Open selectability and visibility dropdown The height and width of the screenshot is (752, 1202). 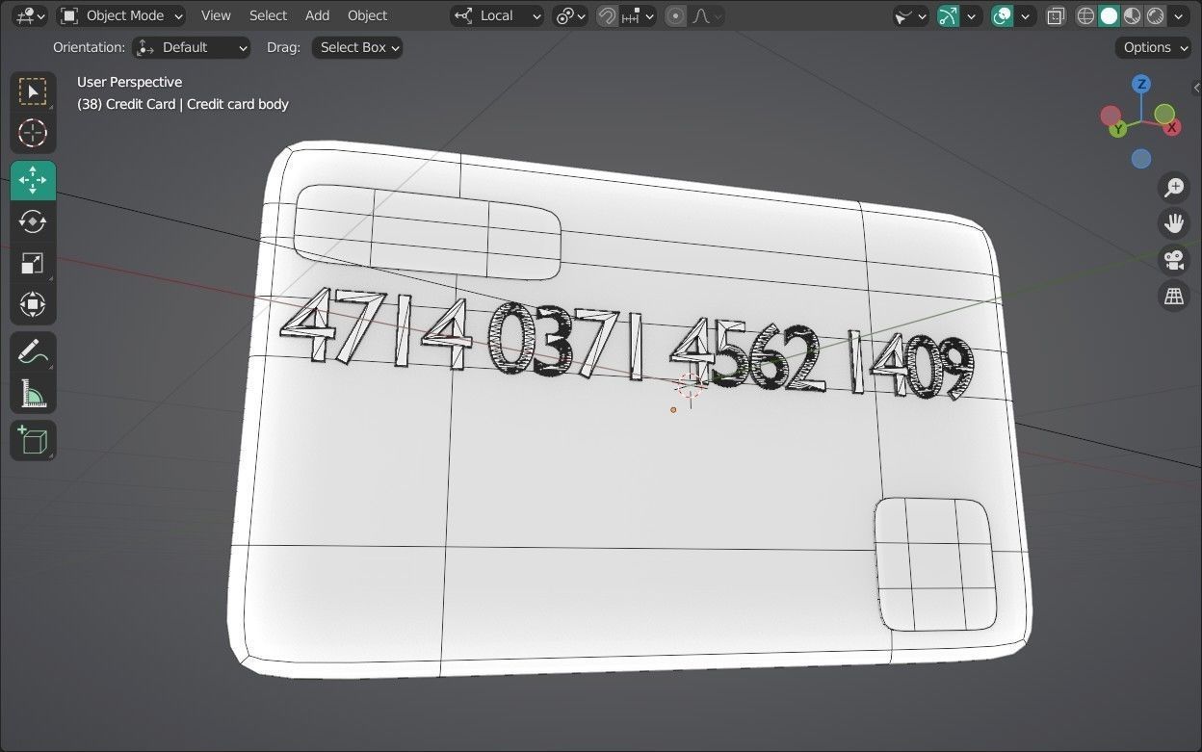910,15
